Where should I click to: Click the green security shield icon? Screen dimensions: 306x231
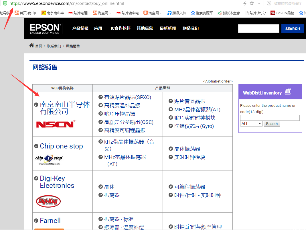point(5,3)
